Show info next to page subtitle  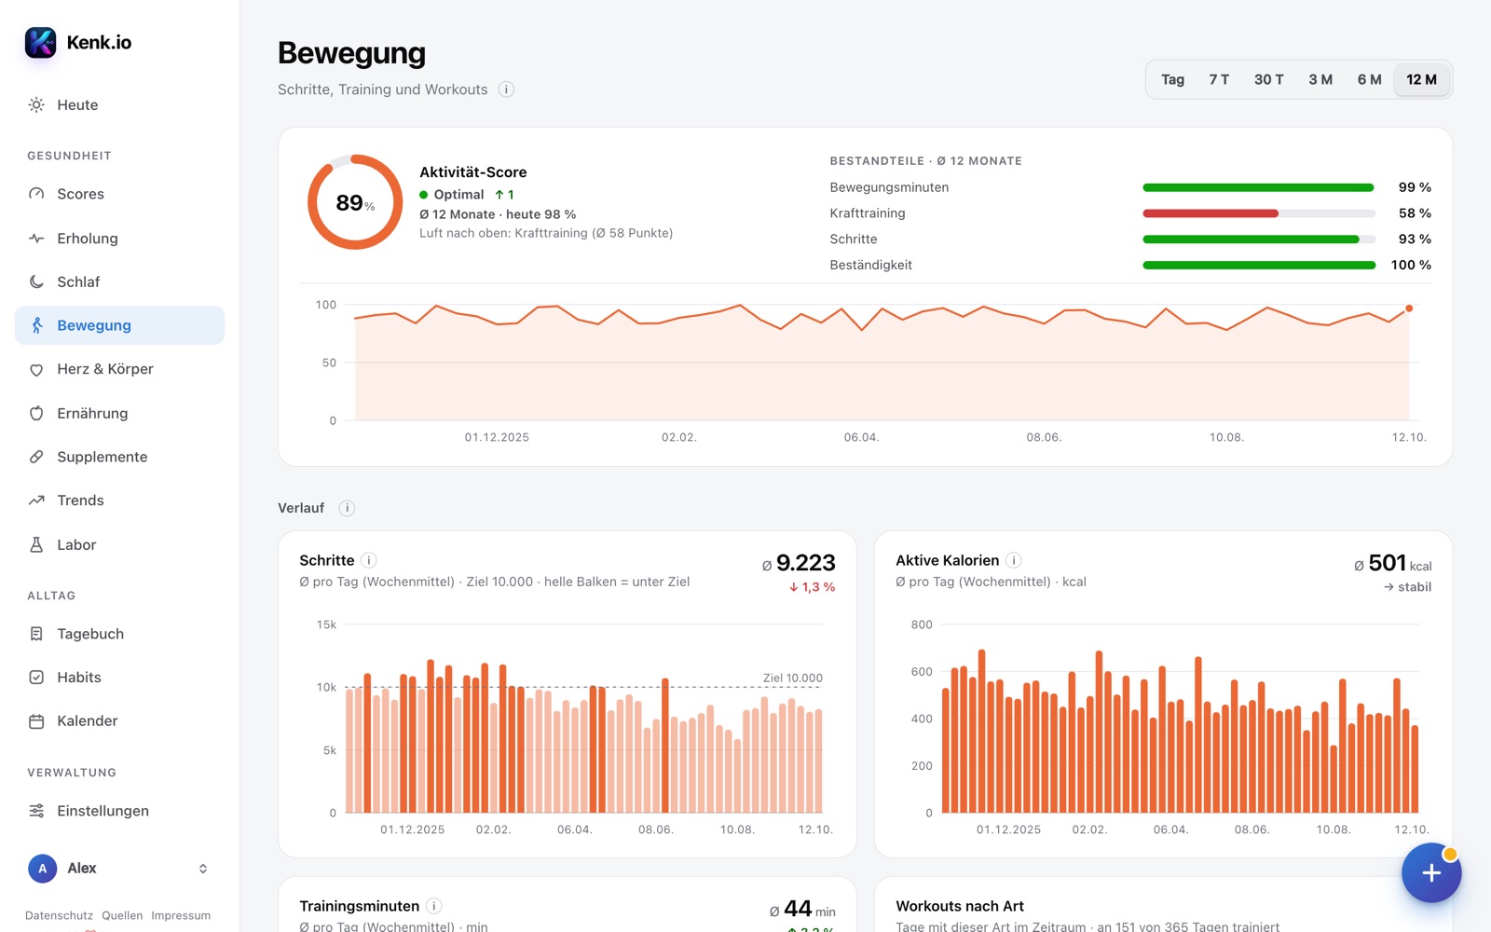point(506,89)
